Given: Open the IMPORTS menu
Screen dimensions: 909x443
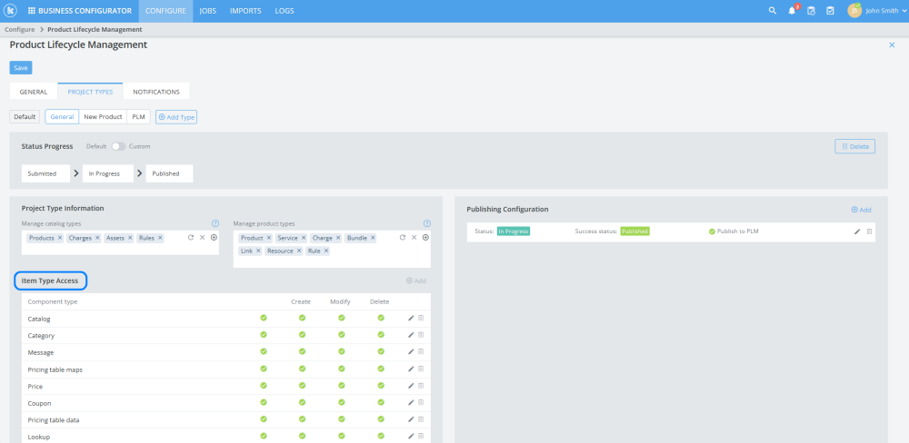Looking at the screenshot, I should (x=245, y=10).
